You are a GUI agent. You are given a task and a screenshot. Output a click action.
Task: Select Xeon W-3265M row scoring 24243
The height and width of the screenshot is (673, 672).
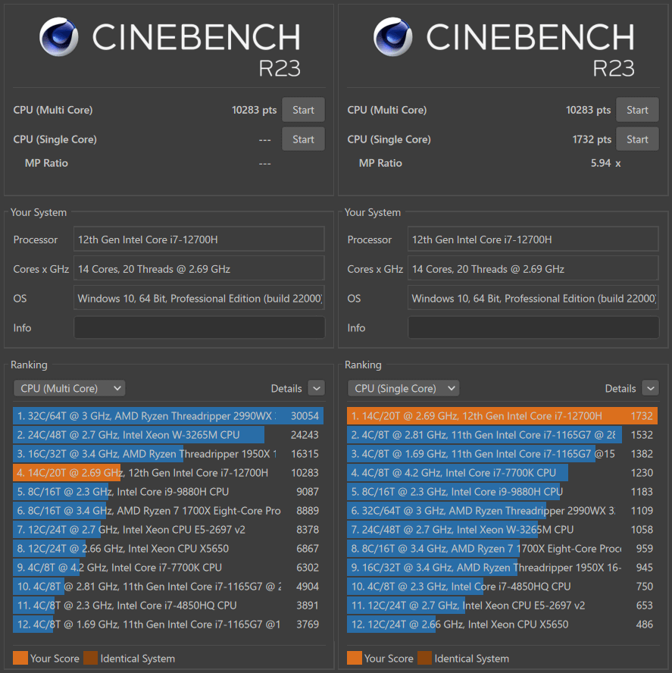pos(168,435)
